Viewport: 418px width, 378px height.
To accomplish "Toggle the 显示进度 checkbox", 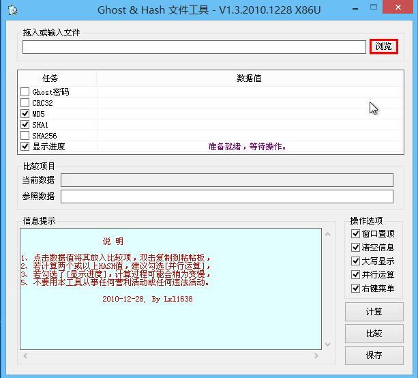I will click(25, 147).
